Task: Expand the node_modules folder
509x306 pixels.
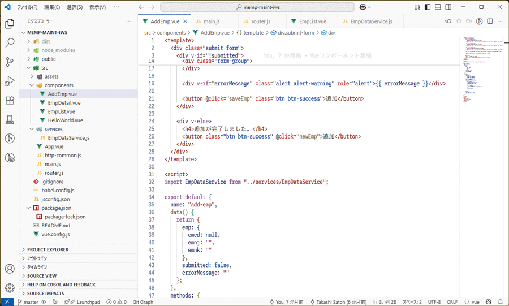Action: [58, 50]
